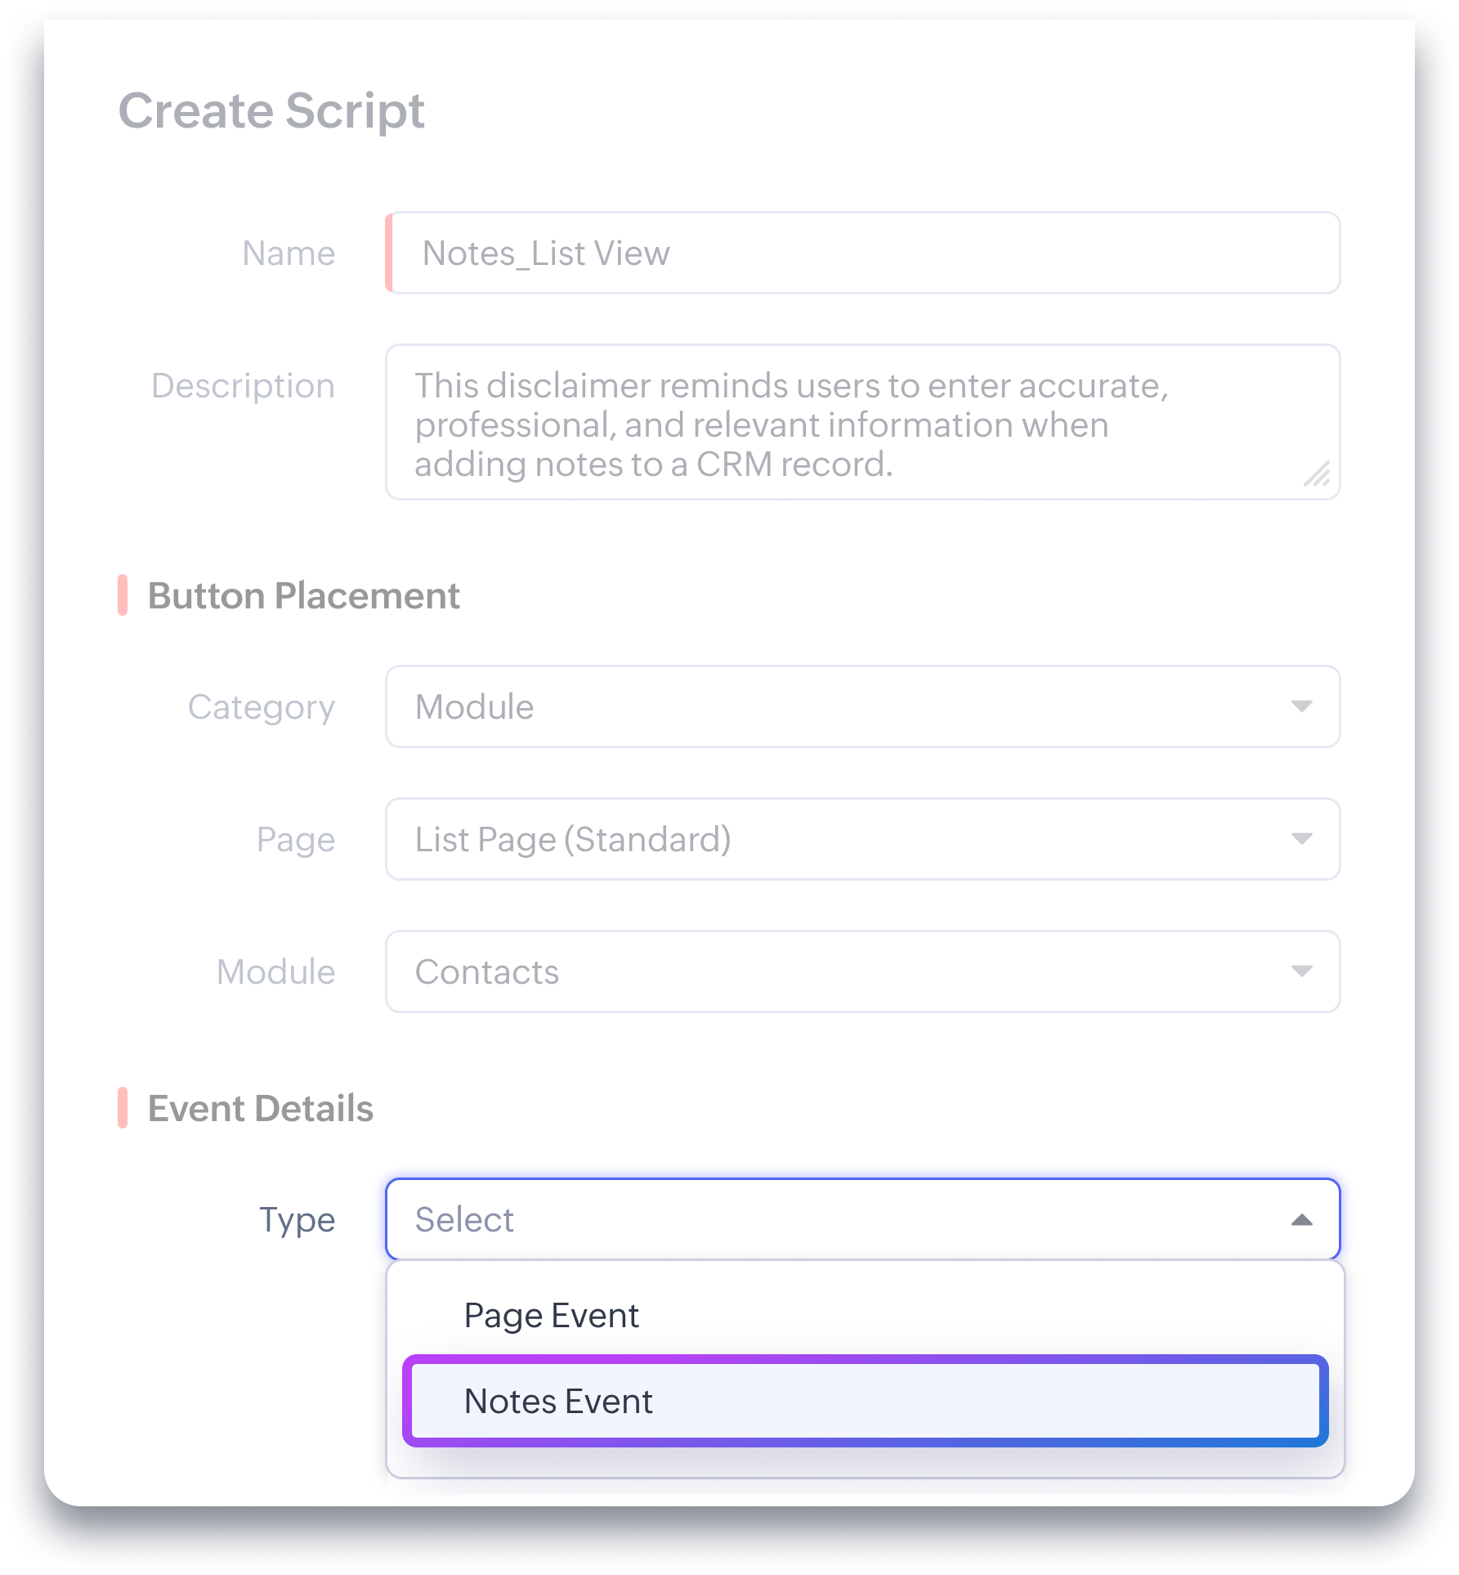Click the Create Script dialog title
The height and width of the screenshot is (1575, 1459).
[x=271, y=110]
